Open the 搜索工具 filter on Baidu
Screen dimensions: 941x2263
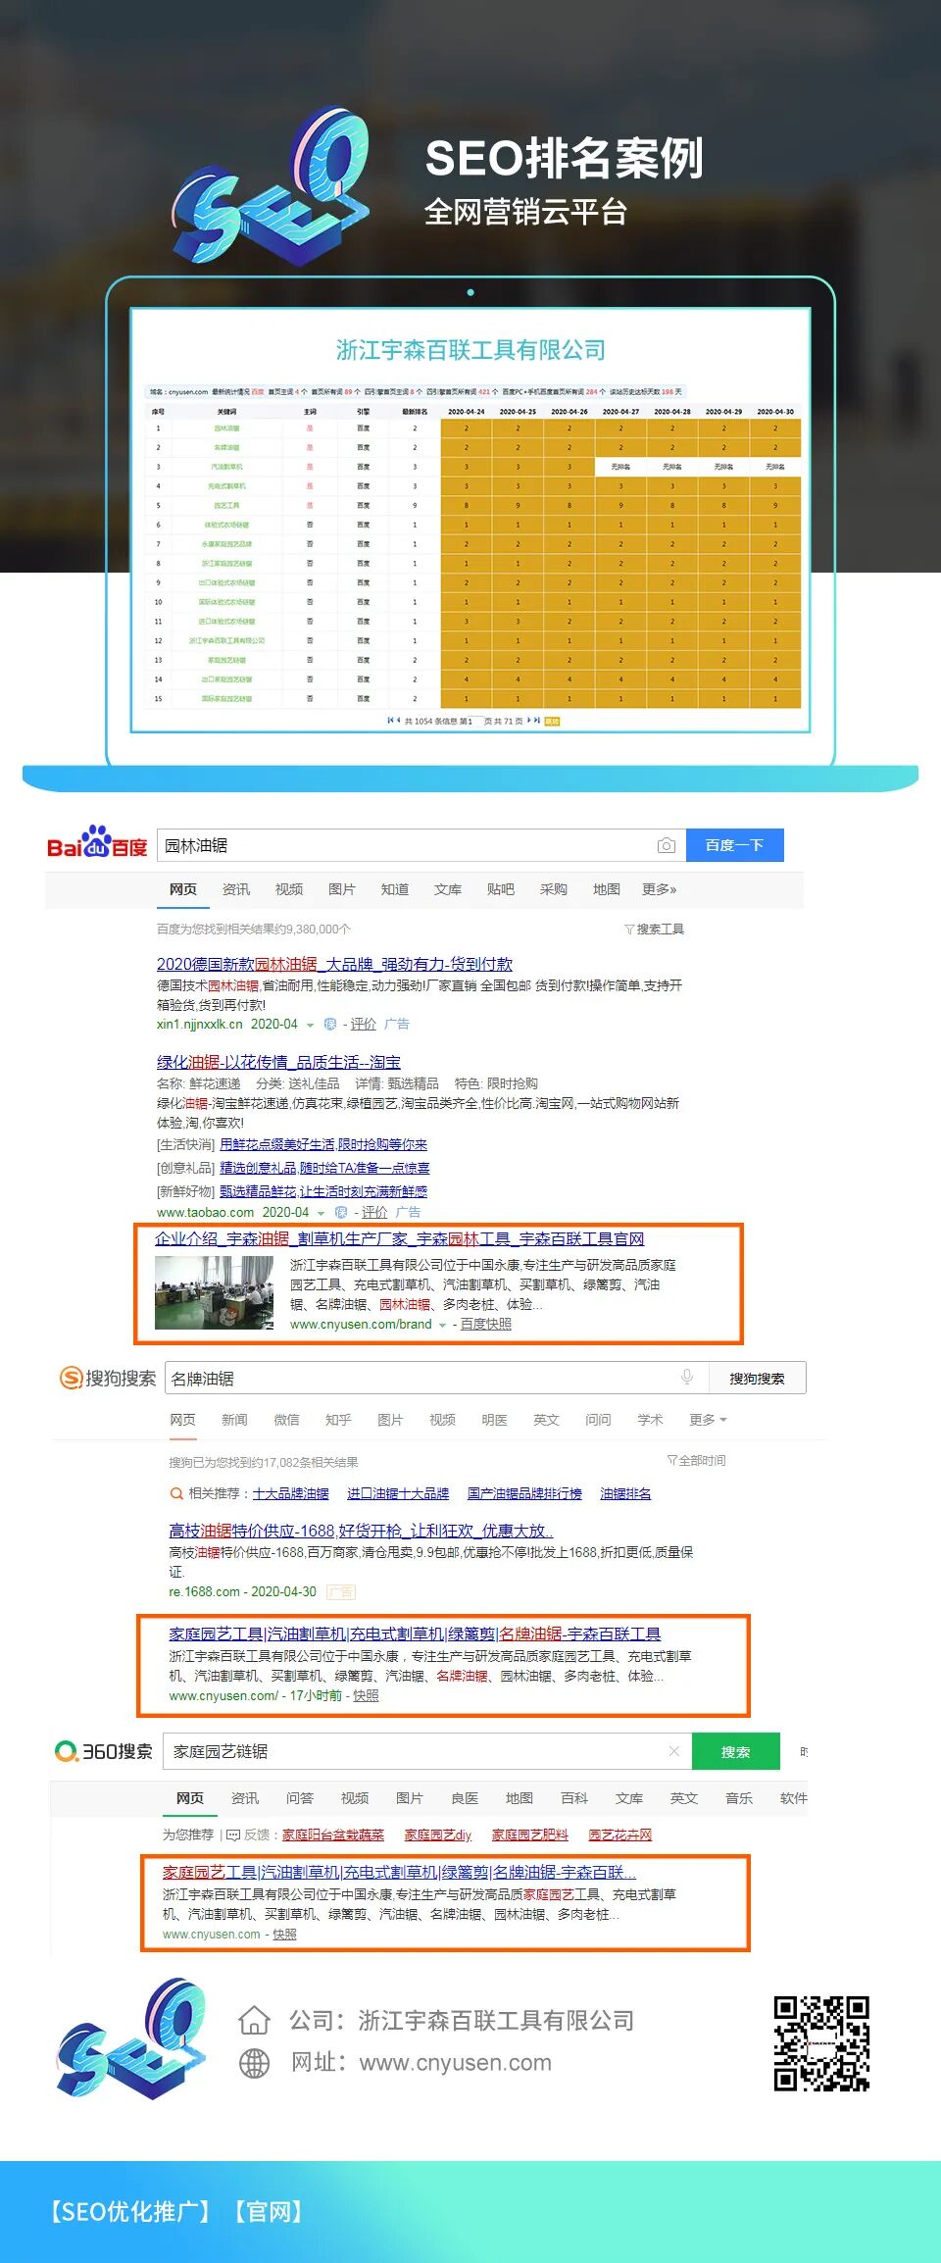click(x=655, y=929)
